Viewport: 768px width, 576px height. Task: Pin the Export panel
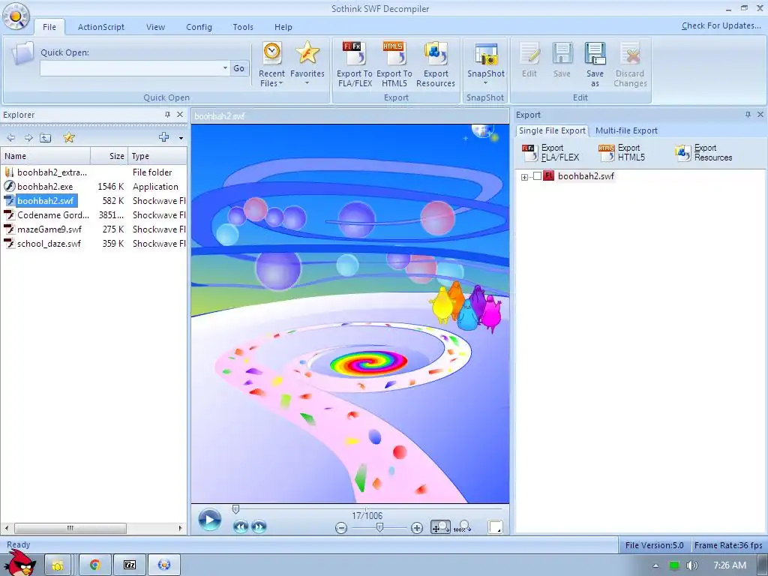(748, 115)
